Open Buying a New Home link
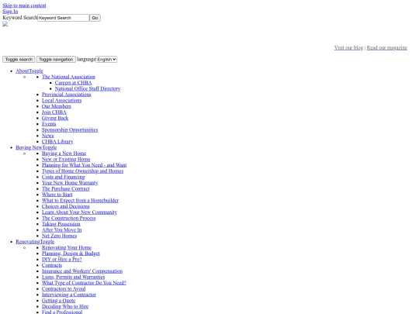 click(x=64, y=154)
